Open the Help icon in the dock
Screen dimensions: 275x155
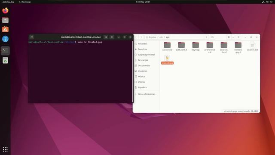[x=5, y=39]
